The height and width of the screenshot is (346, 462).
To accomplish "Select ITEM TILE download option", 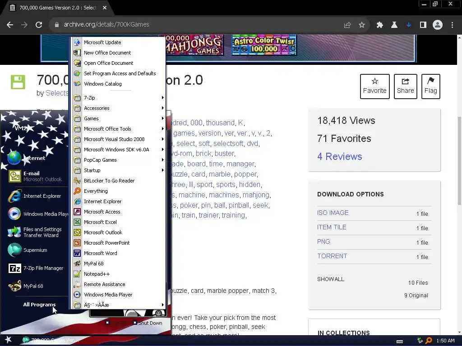I will 332,227.
